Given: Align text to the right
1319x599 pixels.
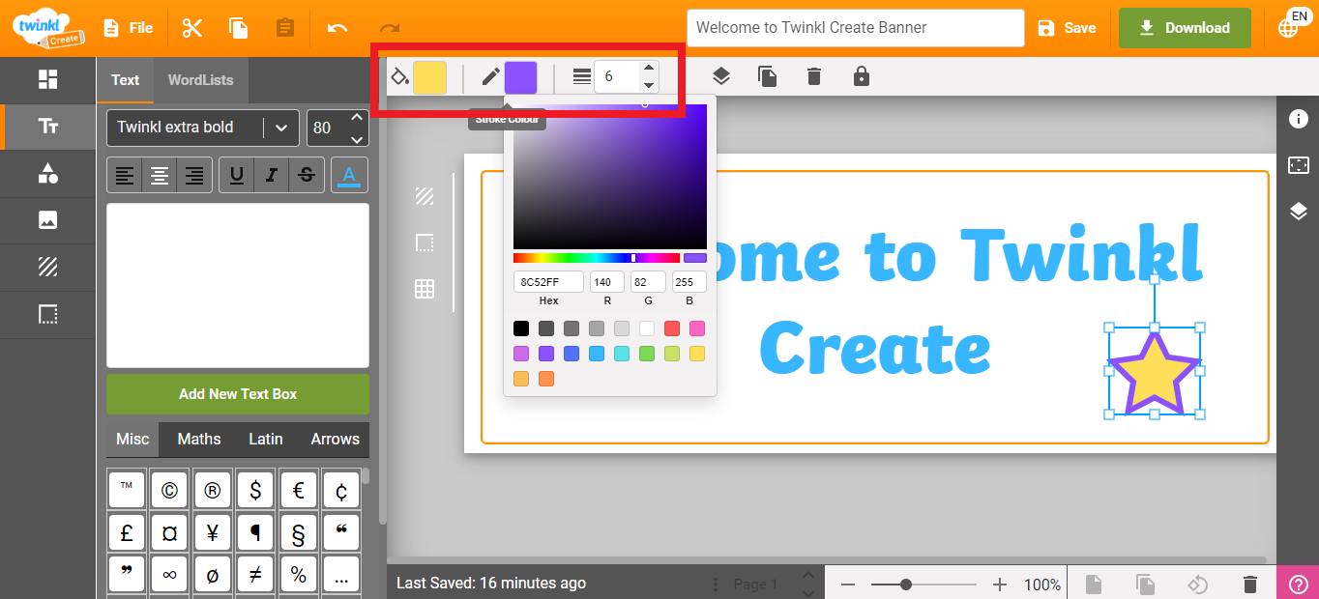Looking at the screenshot, I should point(194,175).
